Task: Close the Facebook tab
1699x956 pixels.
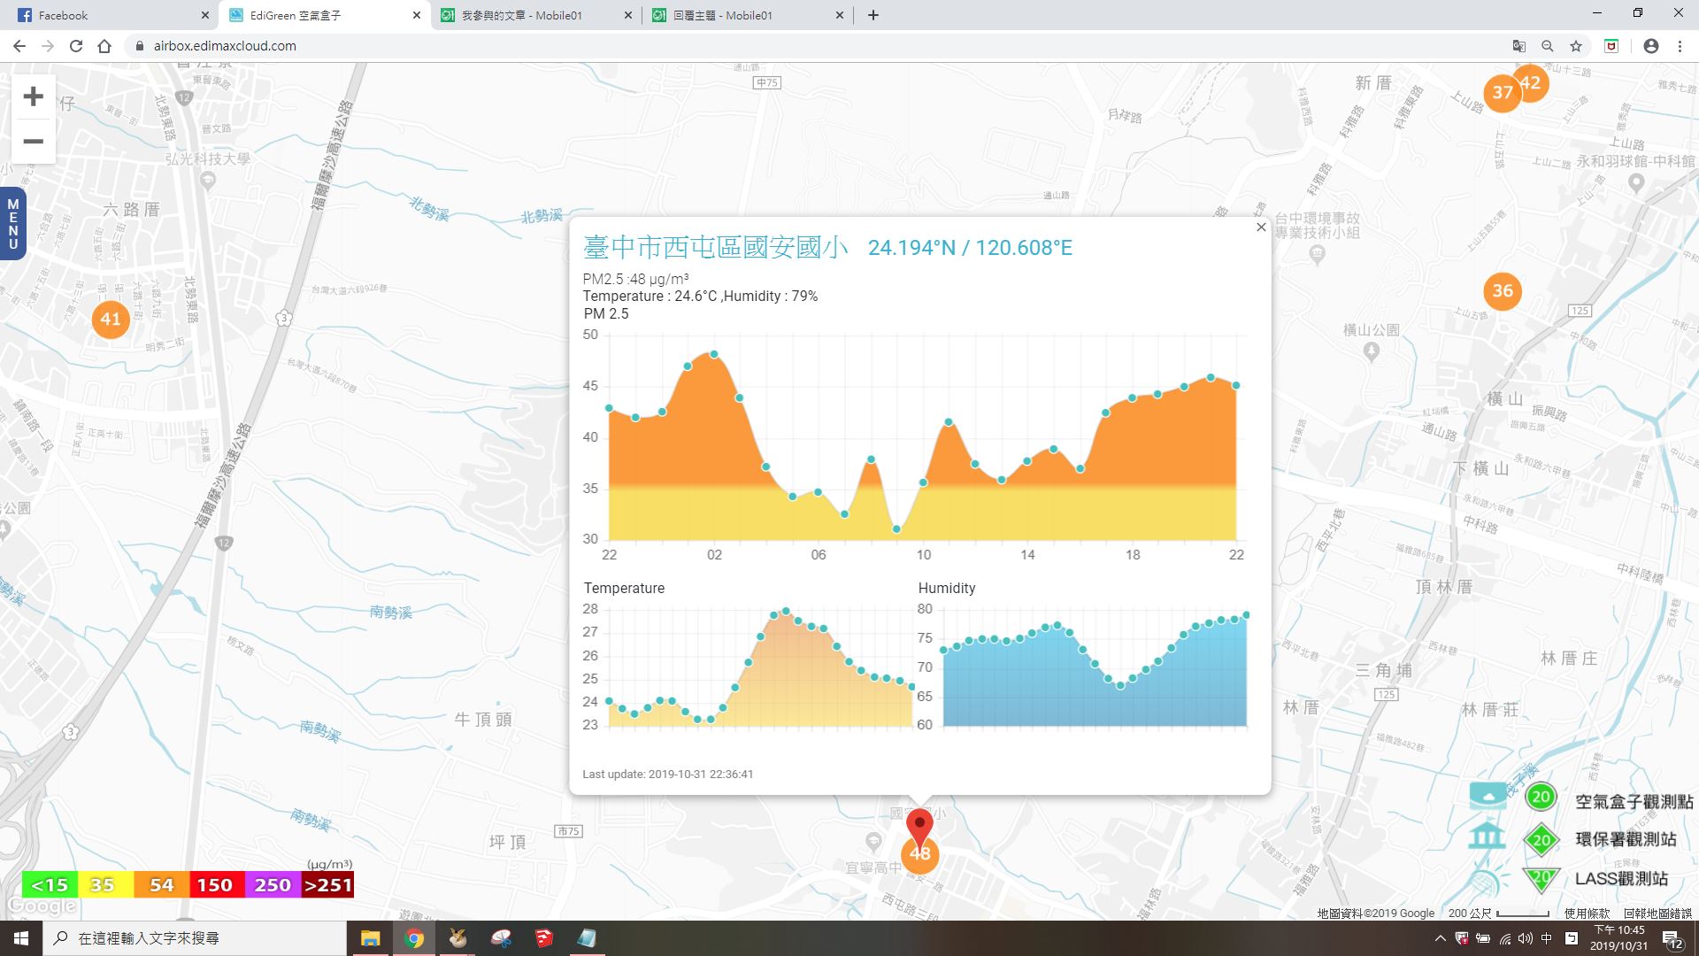Action: (205, 15)
